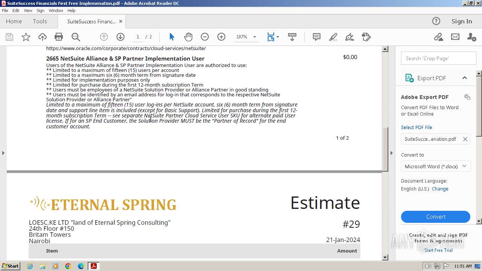Open the Window menu
The width and height of the screenshot is (482, 271).
pos(56,11)
